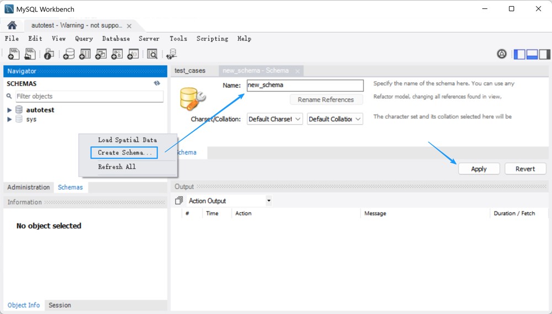The width and height of the screenshot is (552, 314).
Task: Click the round settings icon in toolbar
Action: point(502,54)
